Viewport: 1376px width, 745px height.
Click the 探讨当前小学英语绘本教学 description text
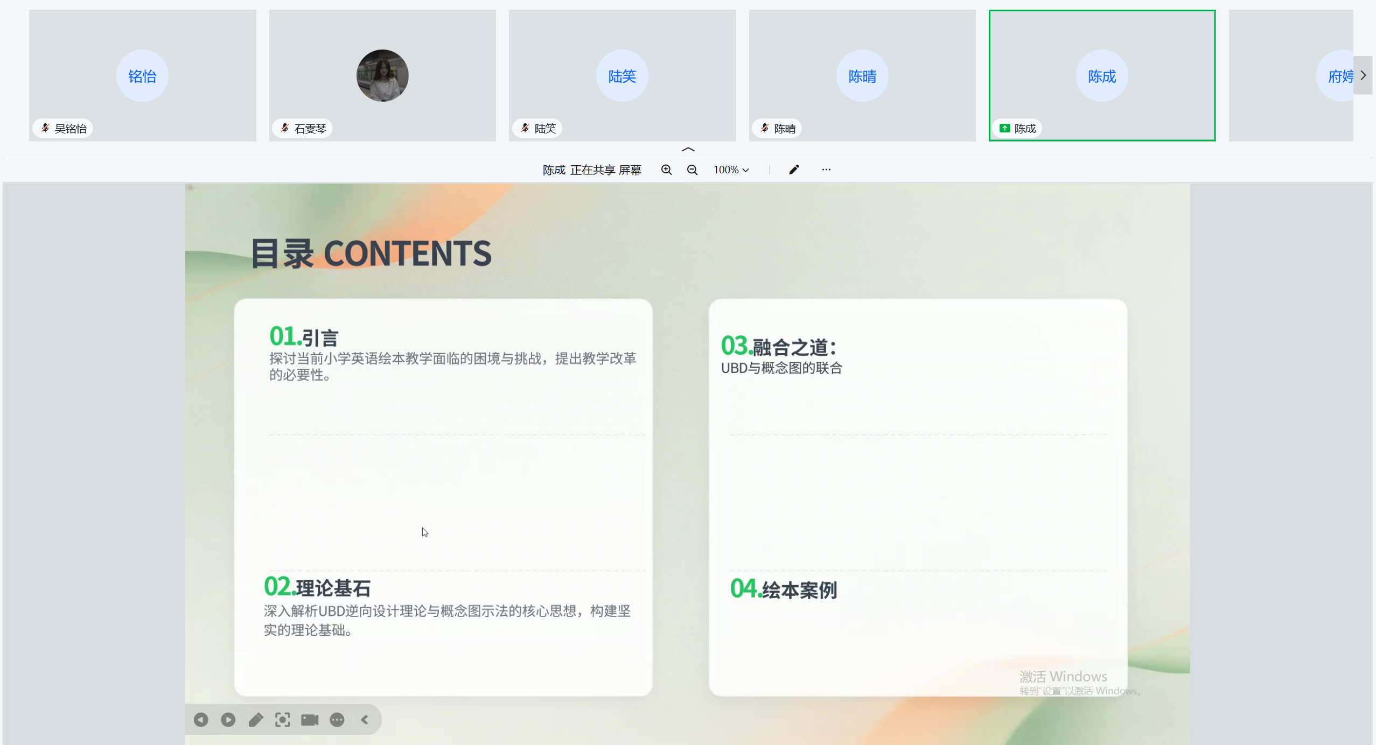[452, 367]
